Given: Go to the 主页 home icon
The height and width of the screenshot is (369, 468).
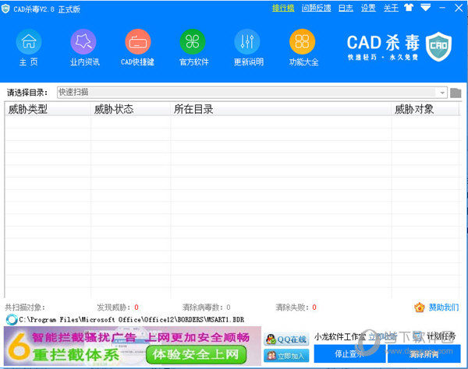Looking at the screenshot, I should [29, 42].
